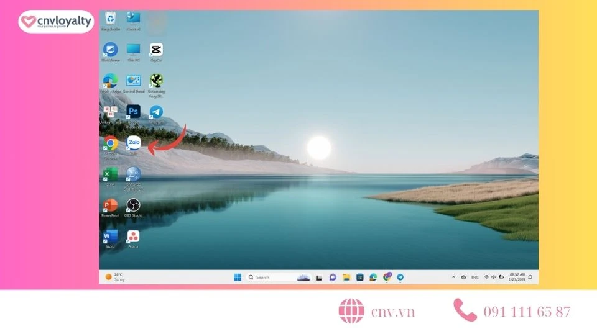
Task: Select the Adobe Photoshop desktop icon
Action: [x=133, y=112]
